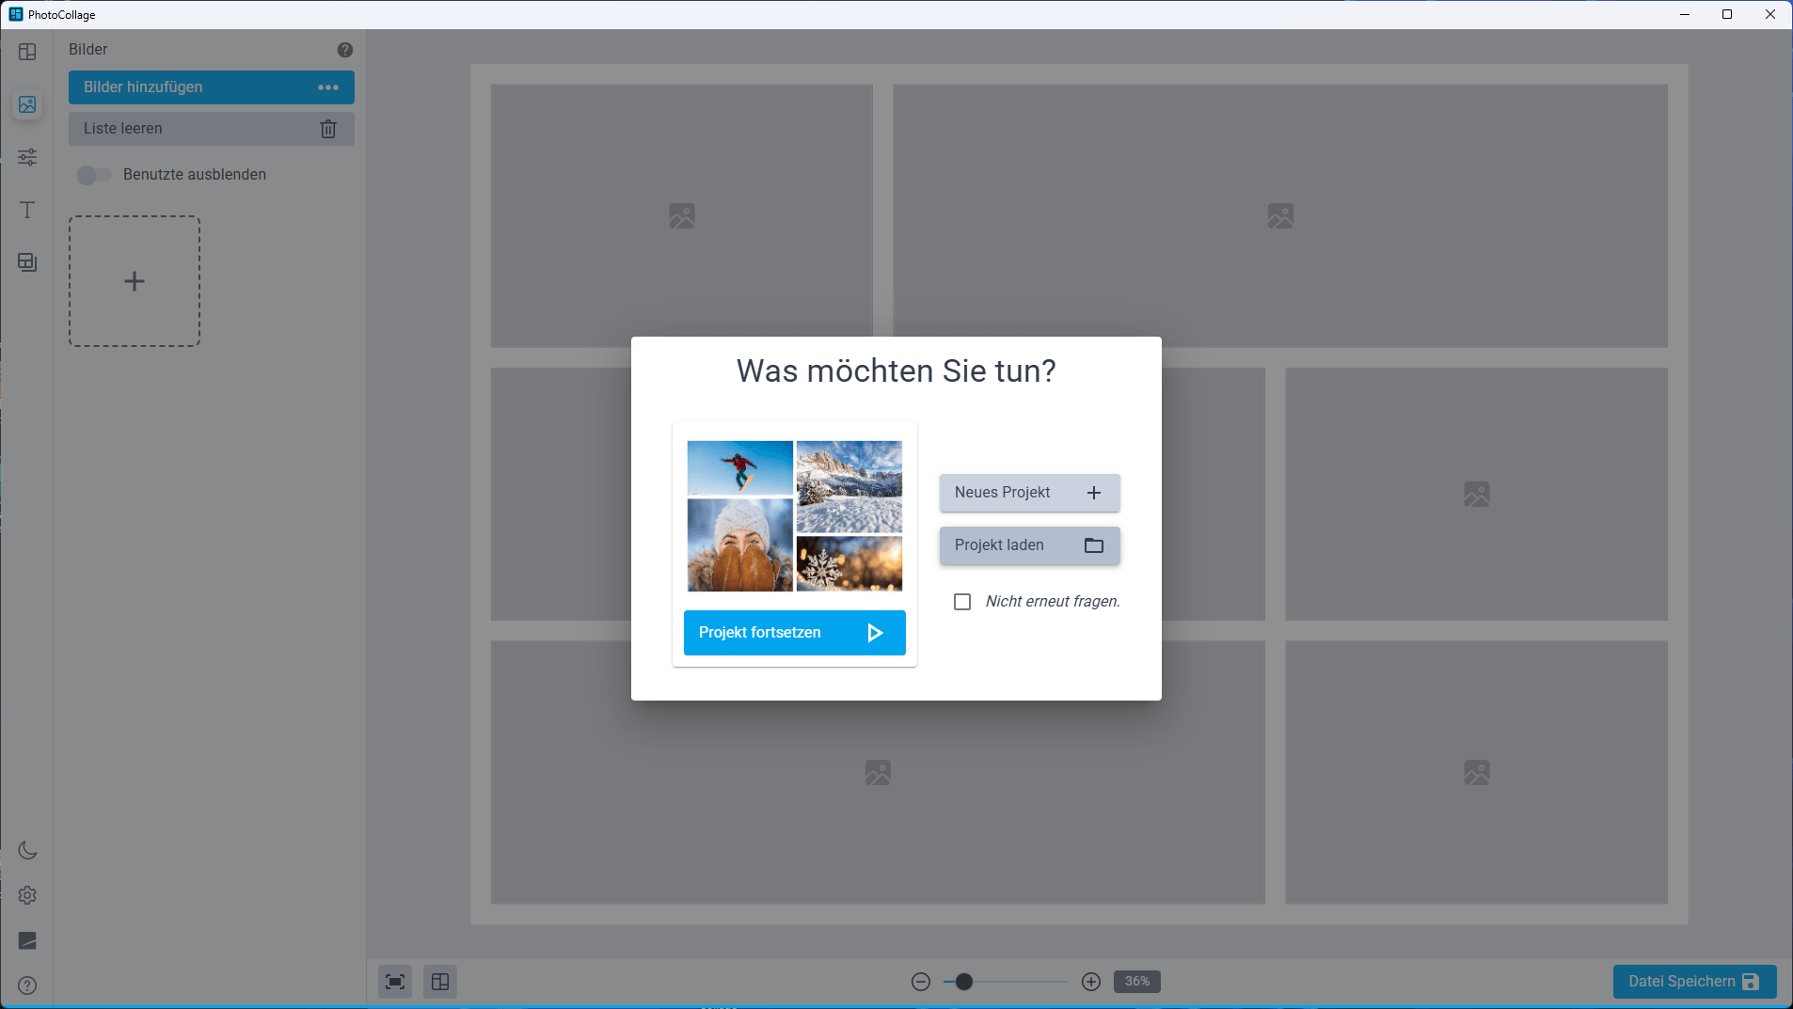Image resolution: width=1793 pixels, height=1009 pixels.
Task: Continue with the Projekt fortsetzen button
Action: click(x=795, y=633)
